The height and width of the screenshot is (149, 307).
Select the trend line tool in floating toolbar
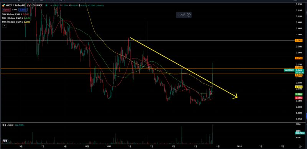pos(183,15)
